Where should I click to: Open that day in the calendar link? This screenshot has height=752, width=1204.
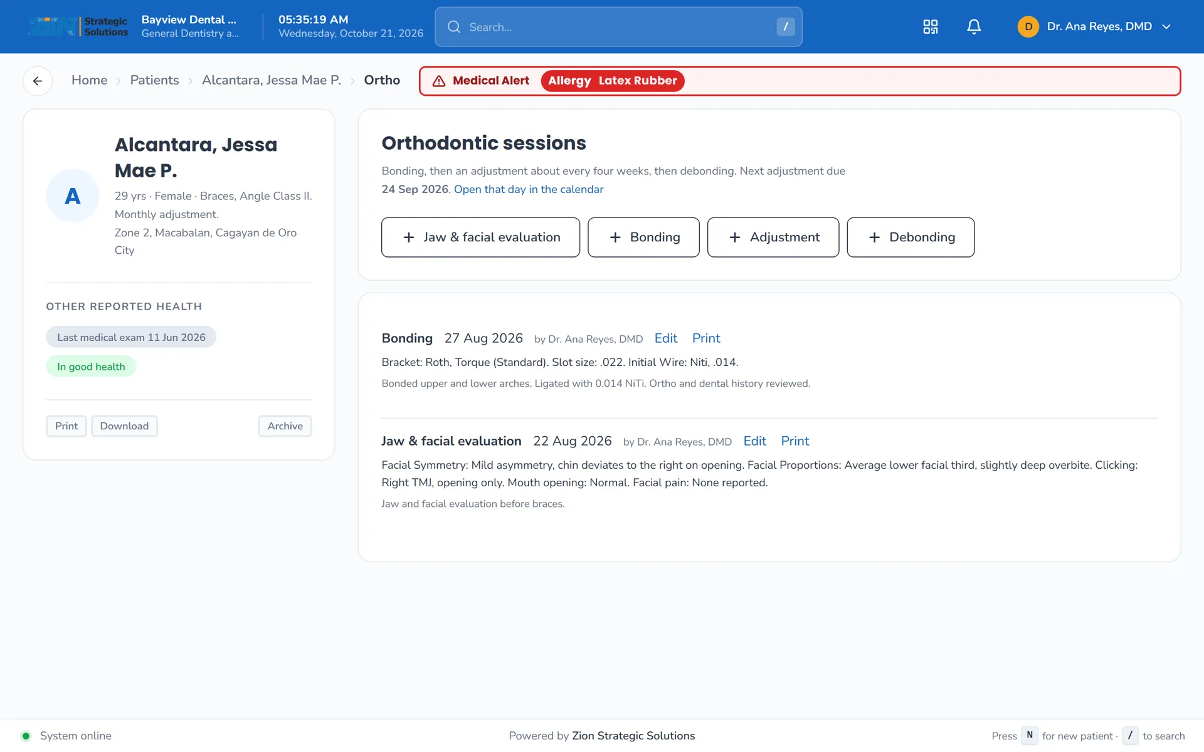coord(529,189)
